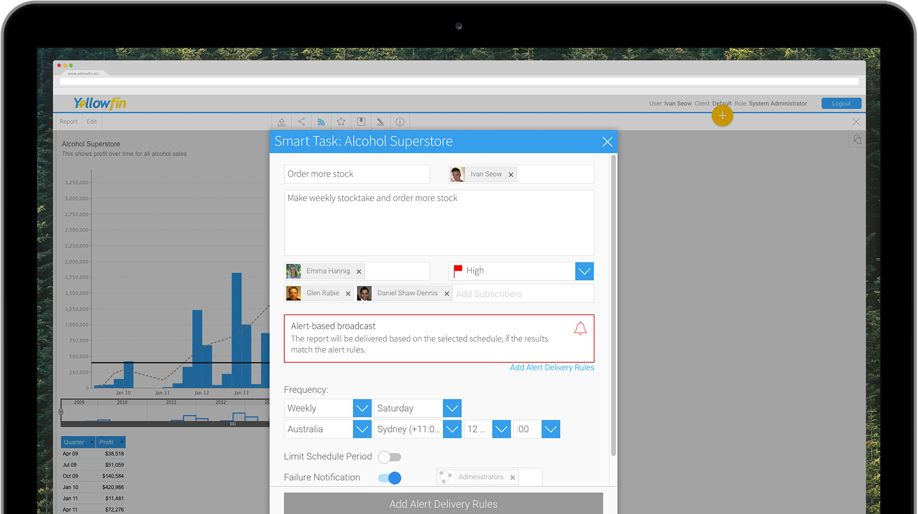Remove Administrators from failure notification

[x=512, y=478]
